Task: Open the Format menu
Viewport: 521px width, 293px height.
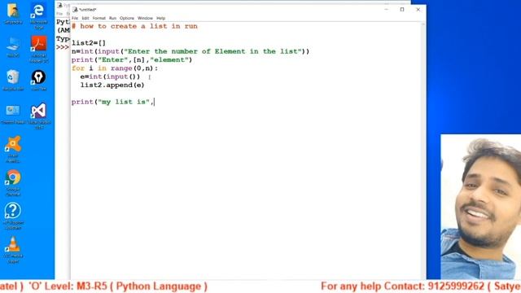Action: [99, 18]
